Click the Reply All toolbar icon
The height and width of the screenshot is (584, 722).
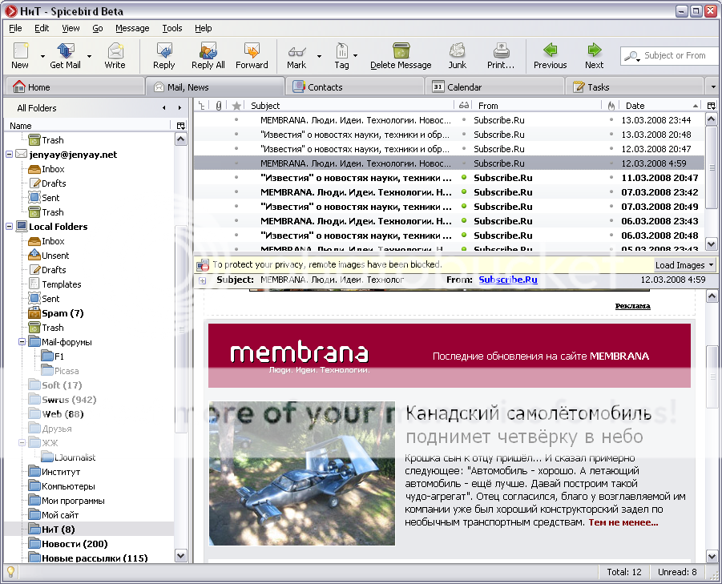pos(208,52)
